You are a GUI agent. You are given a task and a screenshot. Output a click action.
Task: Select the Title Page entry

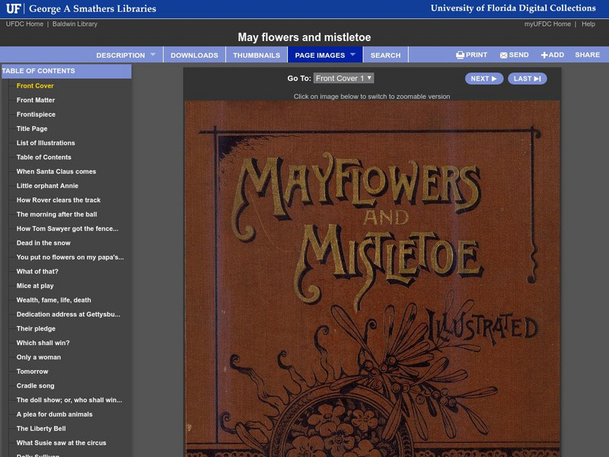33,127
